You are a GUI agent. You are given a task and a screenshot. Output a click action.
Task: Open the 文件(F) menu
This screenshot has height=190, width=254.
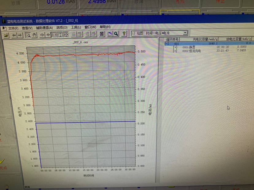(13, 28)
